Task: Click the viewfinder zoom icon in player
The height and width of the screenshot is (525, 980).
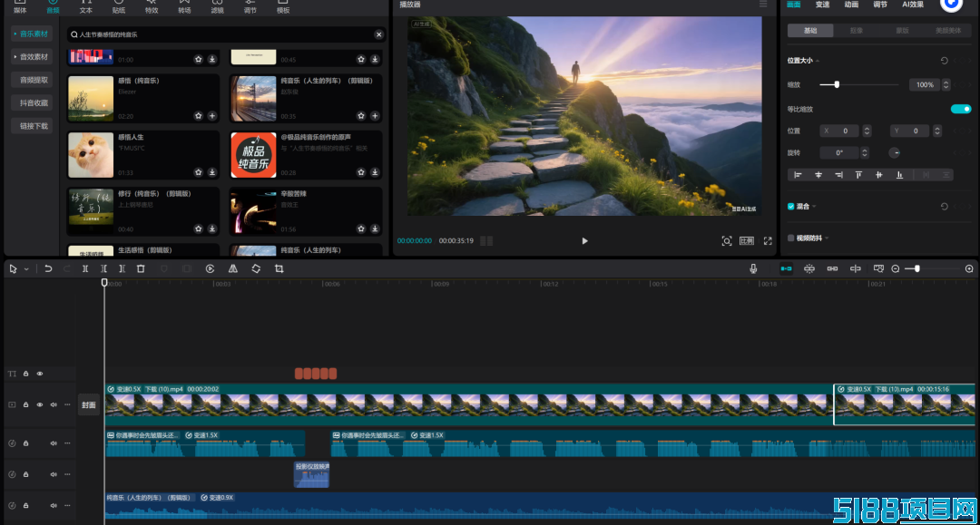Action: [726, 241]
